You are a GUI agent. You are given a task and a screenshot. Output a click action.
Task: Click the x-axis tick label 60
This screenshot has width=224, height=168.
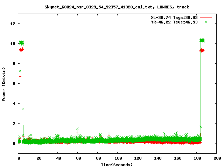(78, 158)
